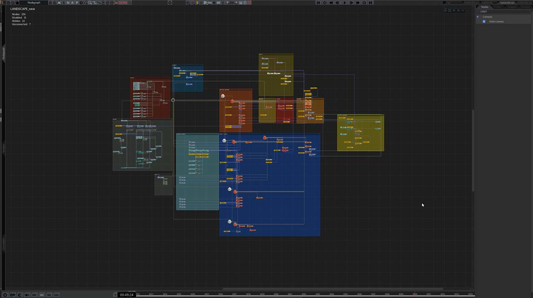Click the timecode display 00:49:24
This screenshot has width=533, height=298.
point(127,295)
